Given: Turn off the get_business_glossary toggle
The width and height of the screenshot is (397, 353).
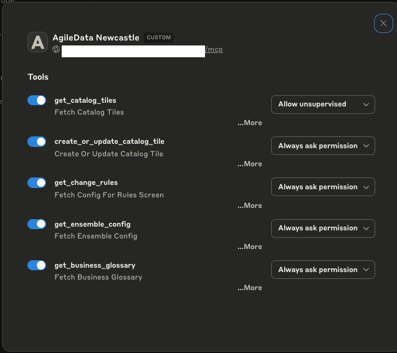Looking at the screenshot, I should tap(37, 265).
